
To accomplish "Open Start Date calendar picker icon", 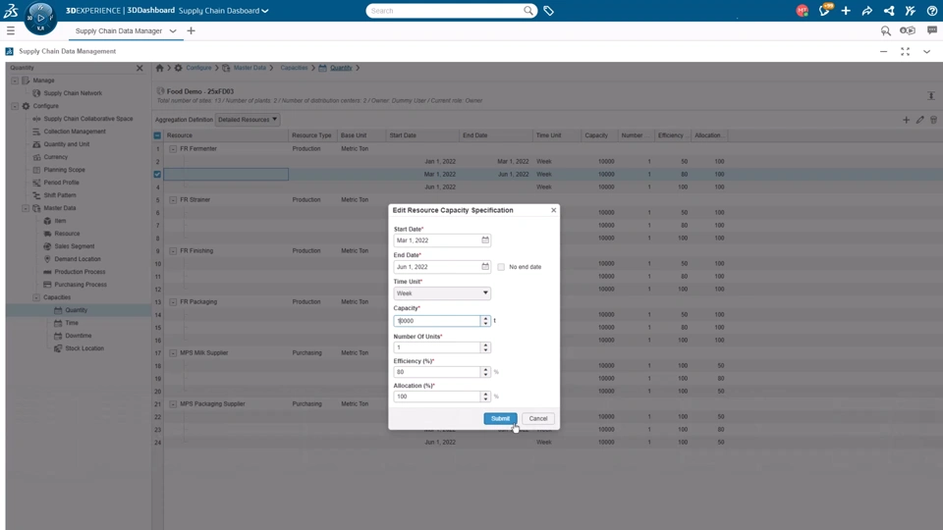I will tap(485, 239).
